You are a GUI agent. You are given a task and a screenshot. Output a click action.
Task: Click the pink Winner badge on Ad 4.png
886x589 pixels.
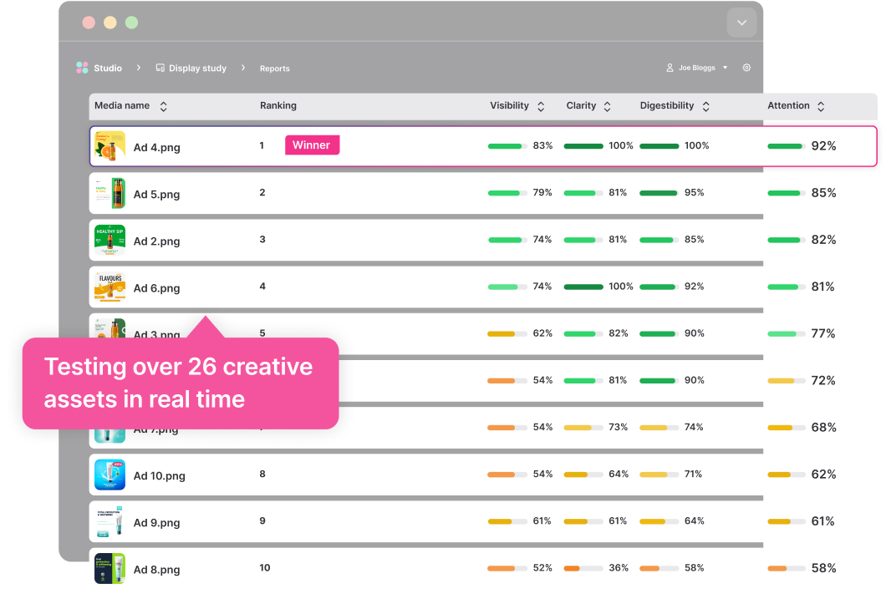(312, 145)
